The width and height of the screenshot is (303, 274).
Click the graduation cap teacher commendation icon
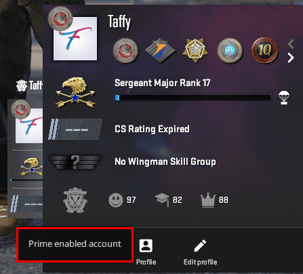(162, 200)
